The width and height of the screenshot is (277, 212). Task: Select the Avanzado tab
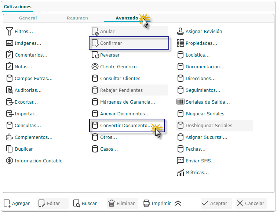(127, 18)
